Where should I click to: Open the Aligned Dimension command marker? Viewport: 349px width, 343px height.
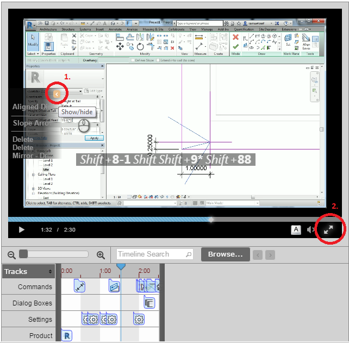coord(79,286)
